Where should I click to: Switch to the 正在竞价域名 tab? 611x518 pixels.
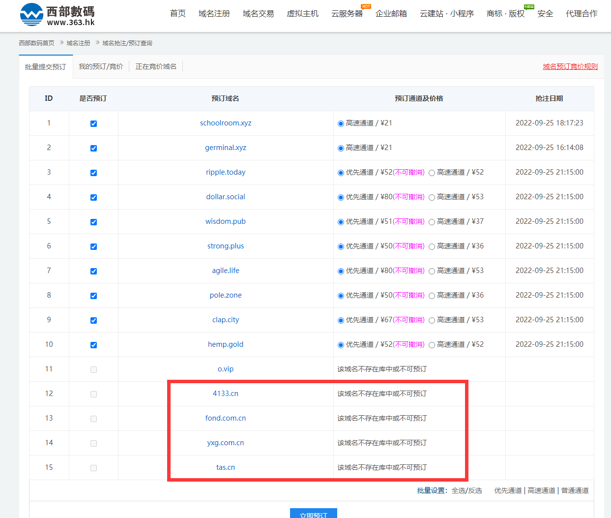pos(156,66)
